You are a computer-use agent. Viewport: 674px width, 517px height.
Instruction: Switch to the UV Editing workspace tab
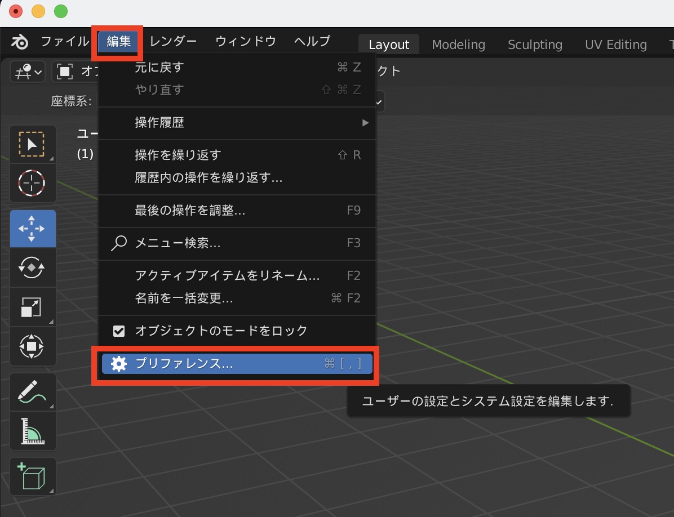tap(615, 44)
